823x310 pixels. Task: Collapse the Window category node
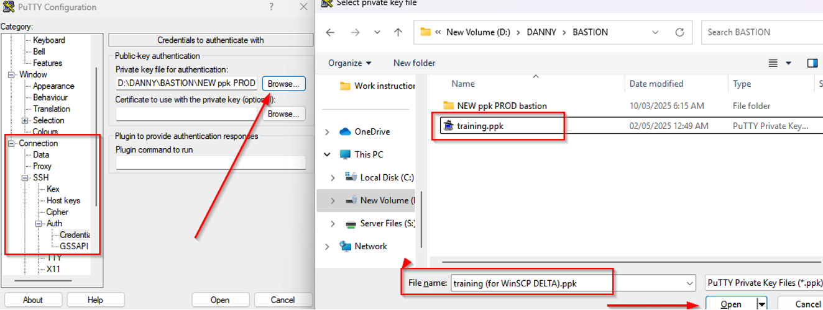pyautogui.click(x=11, y=74)
